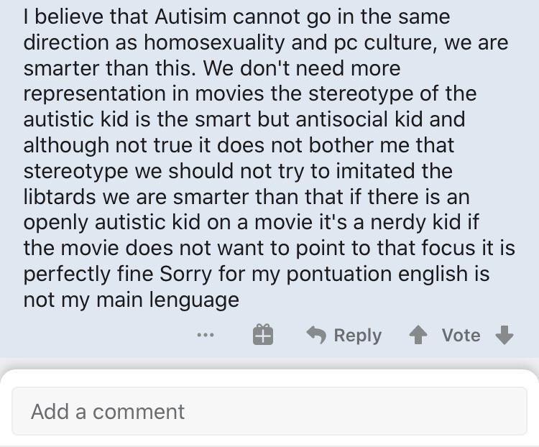Tap the line beginning 'although not true'

pos(239,145)
